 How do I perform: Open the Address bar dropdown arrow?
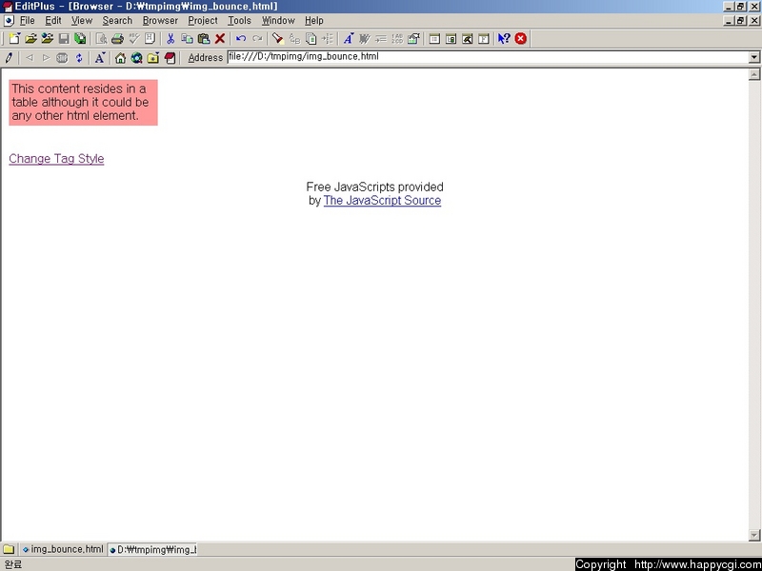point(754,57)
